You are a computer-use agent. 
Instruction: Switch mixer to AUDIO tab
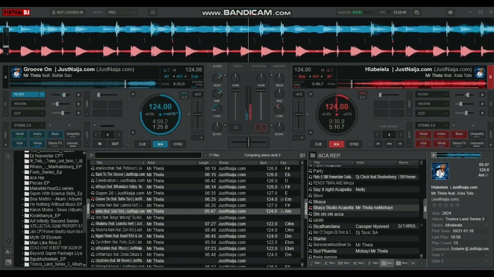(217, 66)
